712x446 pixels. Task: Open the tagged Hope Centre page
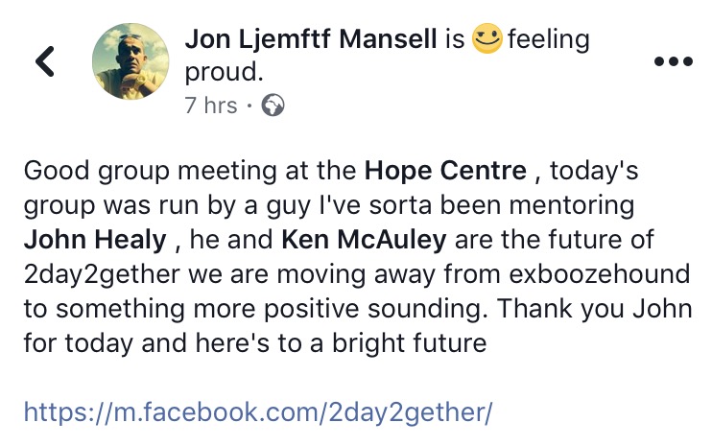click(445, 171)
